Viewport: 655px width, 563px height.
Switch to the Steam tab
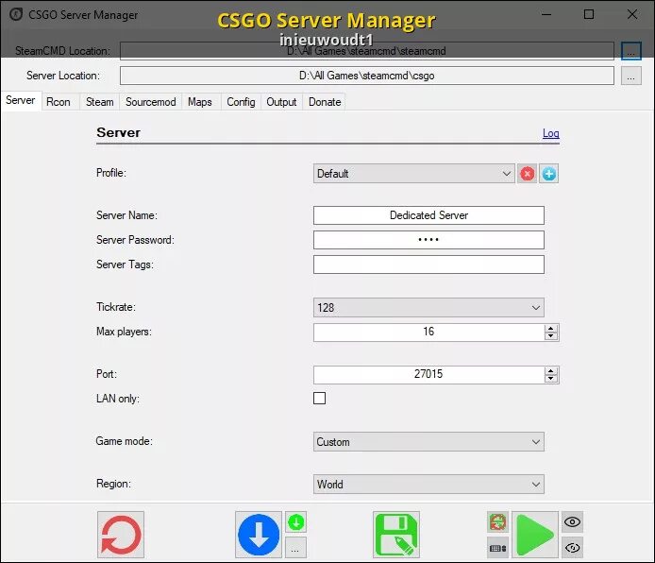coord(99,102)
